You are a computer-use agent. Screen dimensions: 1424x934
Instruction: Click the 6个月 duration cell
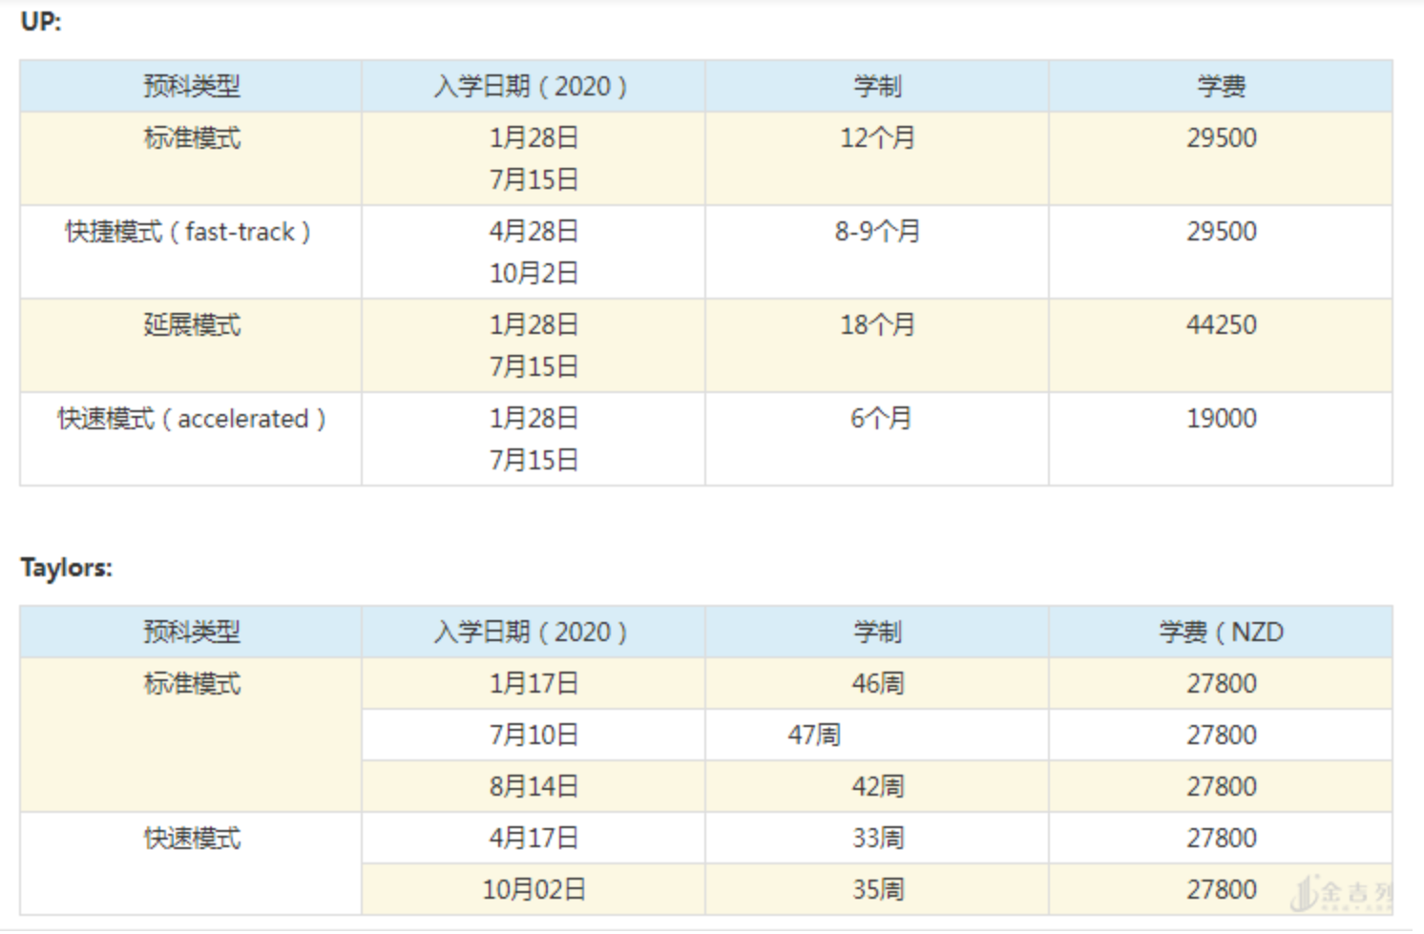880,419
